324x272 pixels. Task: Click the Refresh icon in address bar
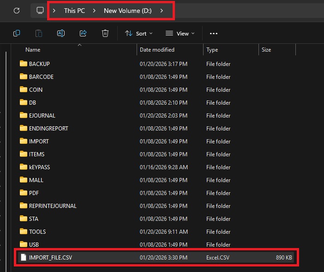click(x=17, y=10)
